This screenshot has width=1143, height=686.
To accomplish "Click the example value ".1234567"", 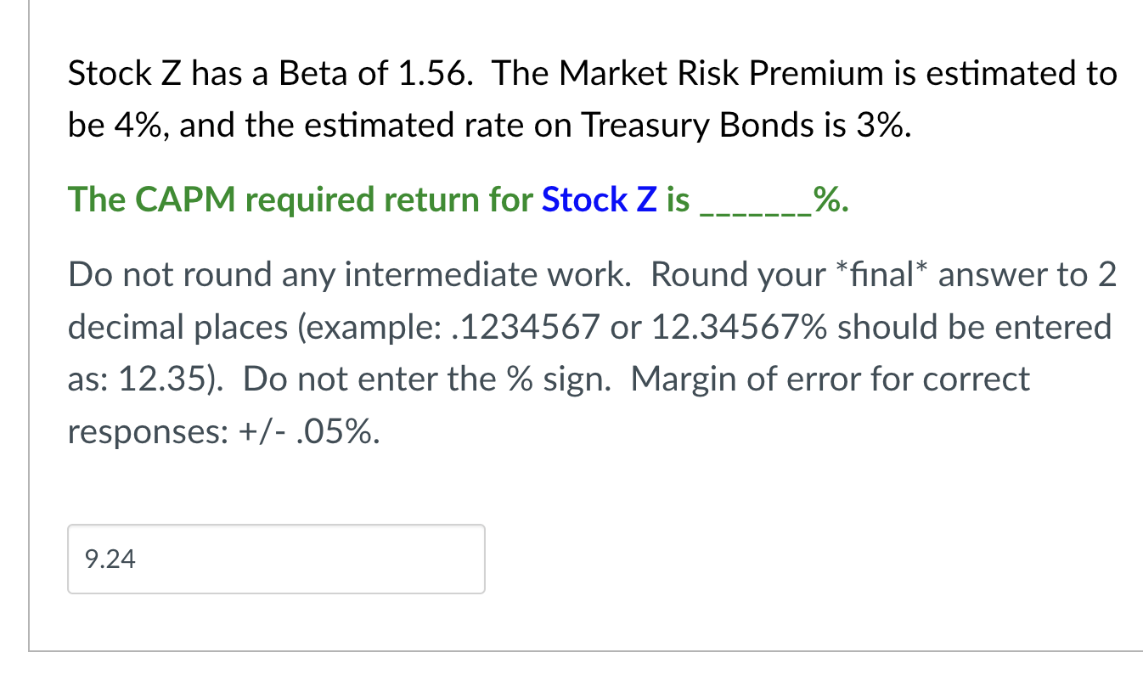I will [x=528, y=327].
